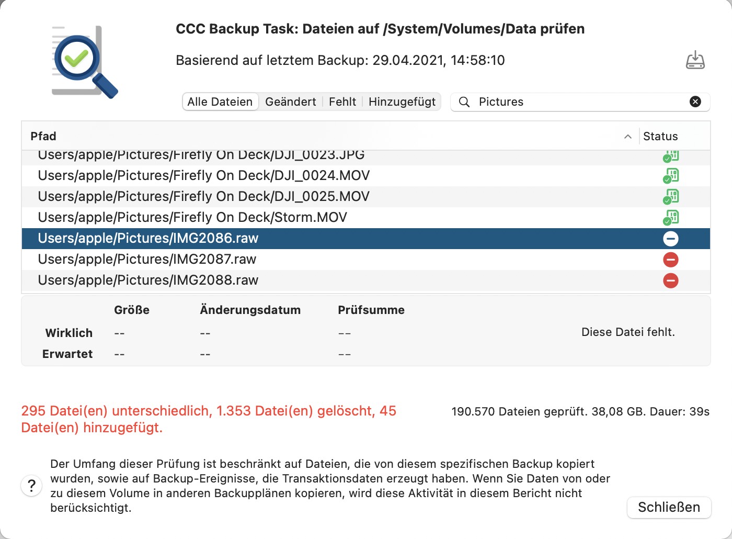Click the audit magnifier checkmark icon
The width and height of the screenshot is (732, 539).
click(85, 62)
